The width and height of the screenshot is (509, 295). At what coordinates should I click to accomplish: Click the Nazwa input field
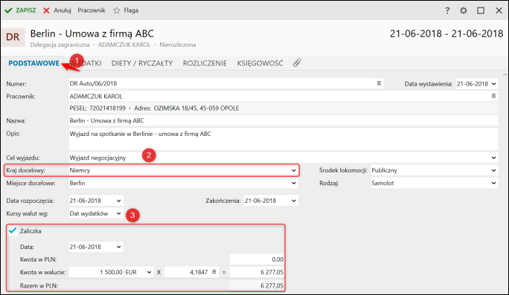coord(284,120)
